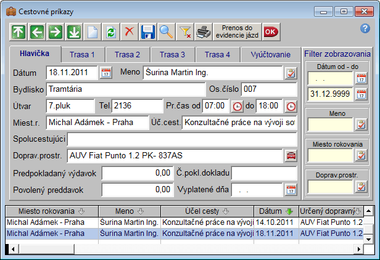Open help via blue question mark
Screen dimensions: 380x260
point(365,28)
